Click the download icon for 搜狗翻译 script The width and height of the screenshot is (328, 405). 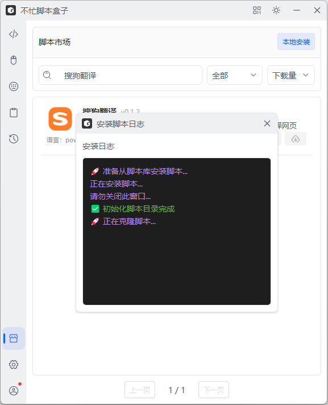tap(296, 139)
